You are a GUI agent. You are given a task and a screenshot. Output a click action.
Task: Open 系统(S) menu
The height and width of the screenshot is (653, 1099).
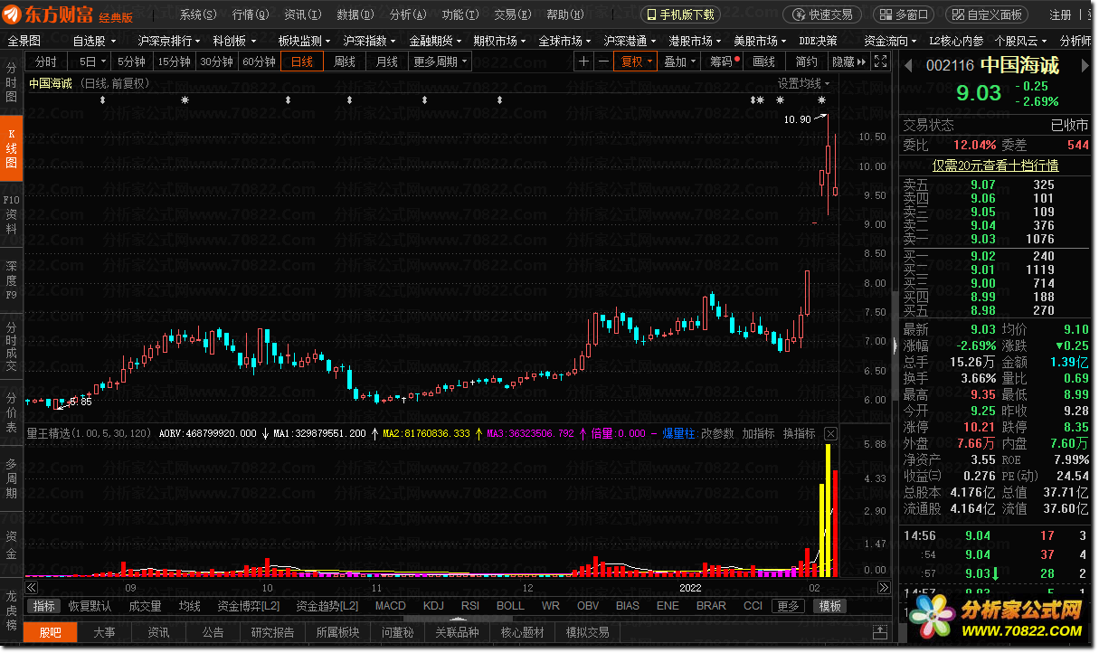pos(197,14)
